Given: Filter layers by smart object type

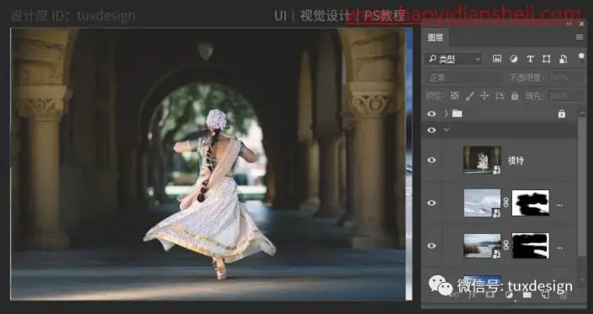Looking at the screenshot, I should [563, 59].
